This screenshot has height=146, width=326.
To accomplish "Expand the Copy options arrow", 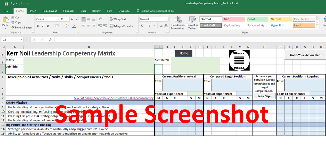I will tap(24, 22).
